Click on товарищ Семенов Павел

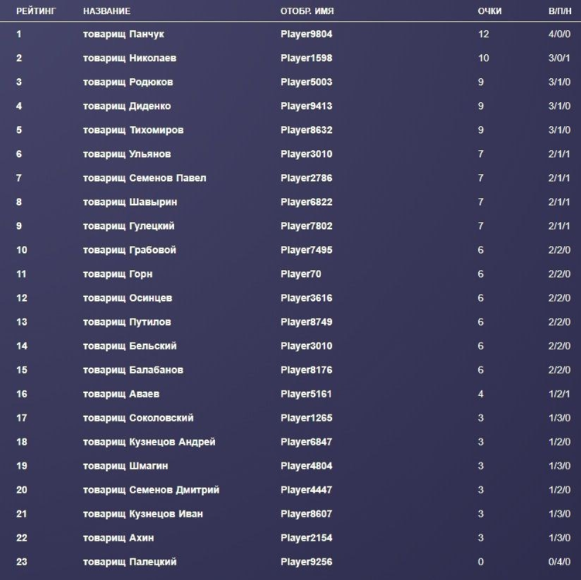(x=145, y=178)
